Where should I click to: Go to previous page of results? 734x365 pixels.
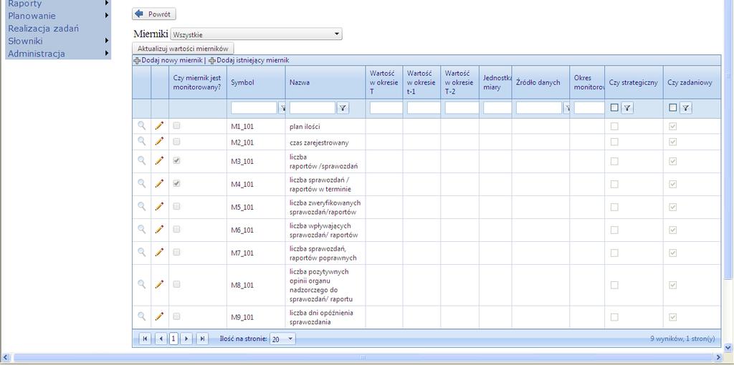(x=161, y=339)
